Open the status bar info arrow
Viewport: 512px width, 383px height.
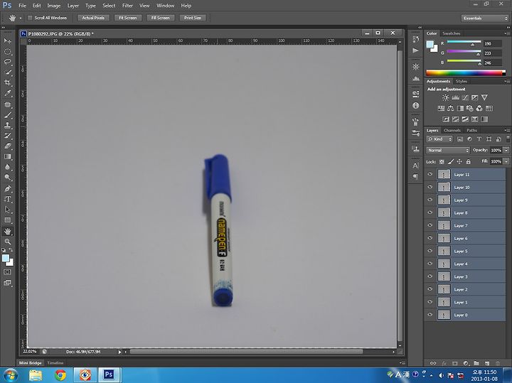tap(120, 352)
